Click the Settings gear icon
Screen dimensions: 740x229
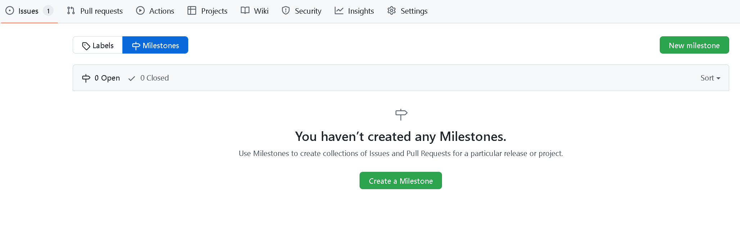click(392, 11)
